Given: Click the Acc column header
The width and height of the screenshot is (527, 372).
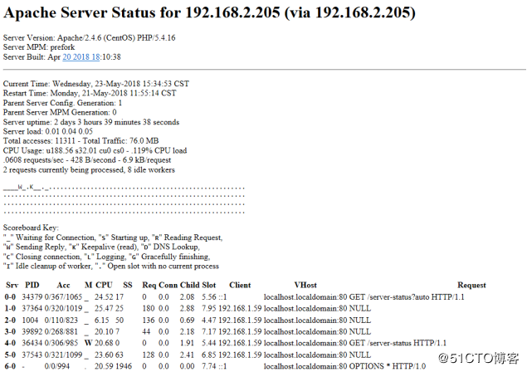Looking at the screenshot, I should 63,285.
